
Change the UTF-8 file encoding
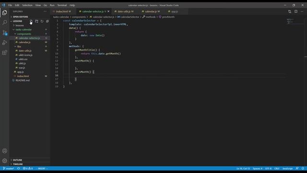268,169
